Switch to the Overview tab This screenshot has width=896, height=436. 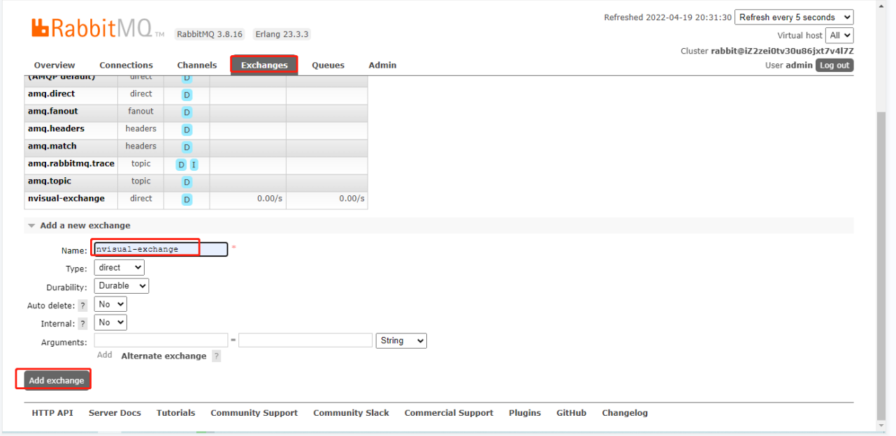tap(55, 65)
